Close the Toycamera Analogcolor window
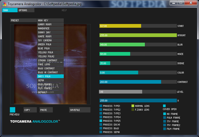 click(191, 3)
